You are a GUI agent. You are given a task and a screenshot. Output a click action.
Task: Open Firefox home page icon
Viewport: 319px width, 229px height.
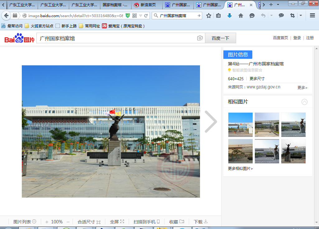240,16
